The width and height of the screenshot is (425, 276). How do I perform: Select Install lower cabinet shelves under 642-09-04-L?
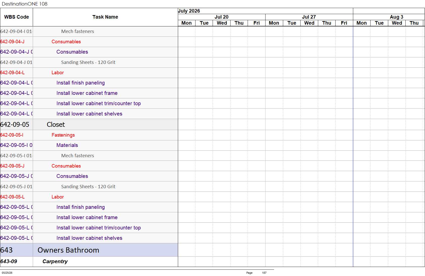pos(89,114)
